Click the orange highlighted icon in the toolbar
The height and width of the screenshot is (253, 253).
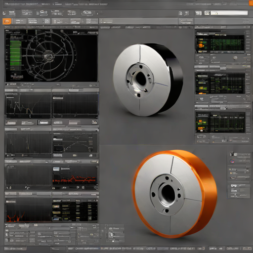pyautogui.click(x=7, y=21)
